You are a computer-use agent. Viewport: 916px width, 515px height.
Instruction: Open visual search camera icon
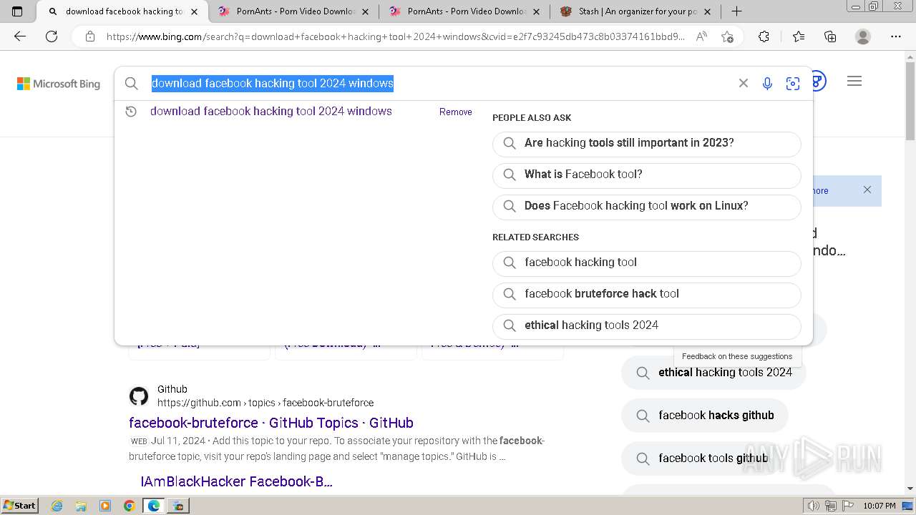point(792,84)
